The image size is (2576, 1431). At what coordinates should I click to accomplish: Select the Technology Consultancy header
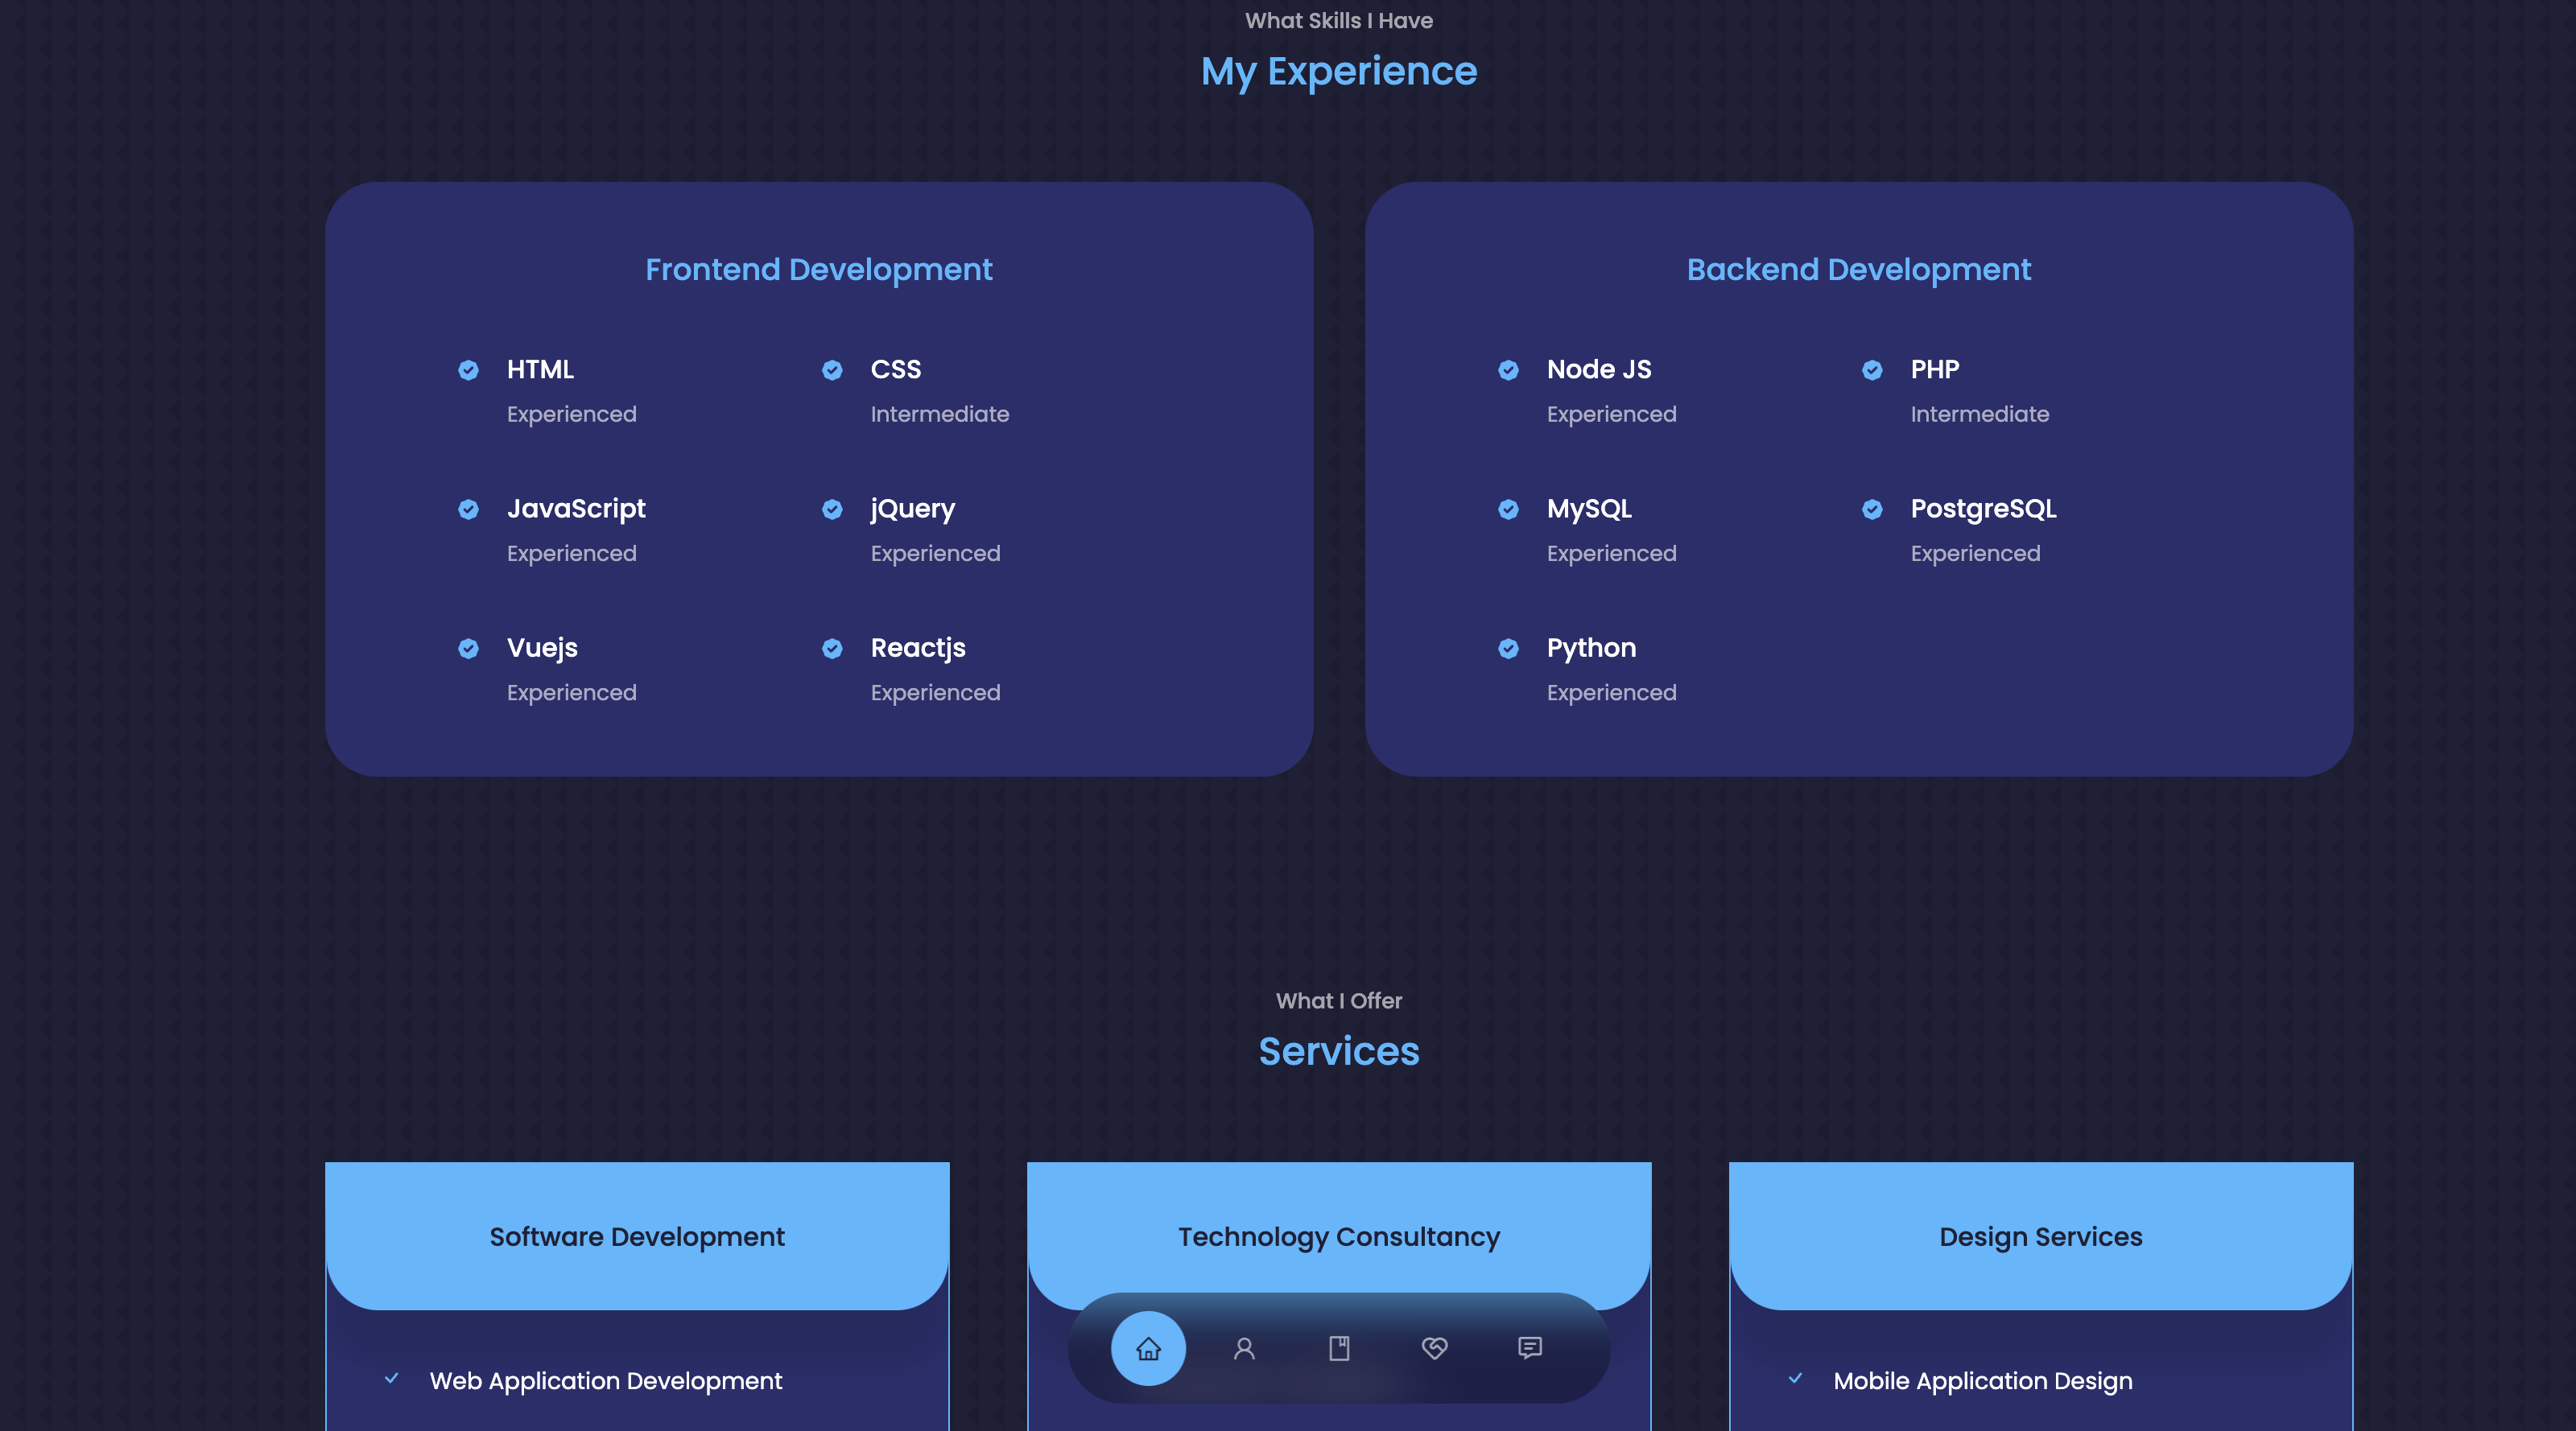click(1339, 1237)
